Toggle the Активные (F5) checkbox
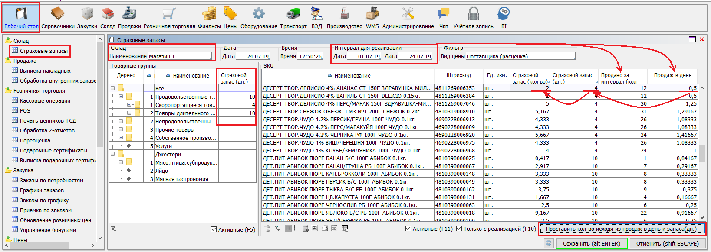The width and height of the screenshot is (711, 252). pos(214,229)
